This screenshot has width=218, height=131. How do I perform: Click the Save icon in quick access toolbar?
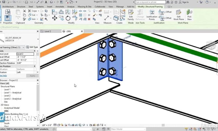[x=4, y=2]
